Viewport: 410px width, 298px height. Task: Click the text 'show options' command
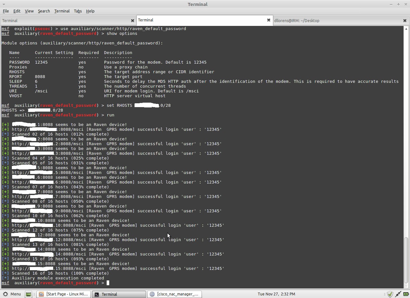[122, 34]
